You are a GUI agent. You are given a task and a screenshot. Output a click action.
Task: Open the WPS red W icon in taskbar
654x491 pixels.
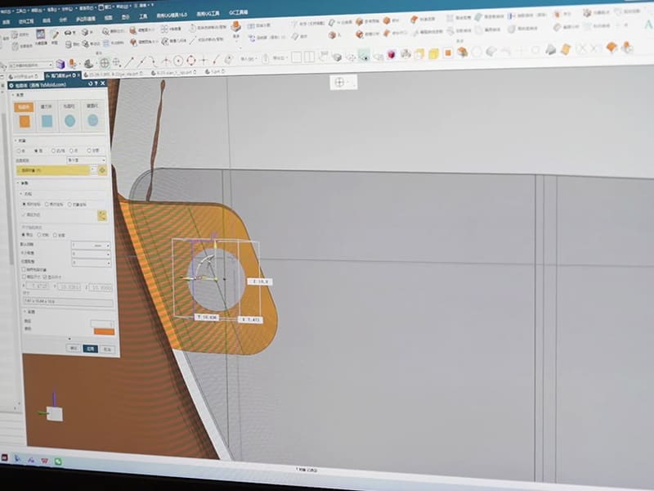click(x=45, y=461)
